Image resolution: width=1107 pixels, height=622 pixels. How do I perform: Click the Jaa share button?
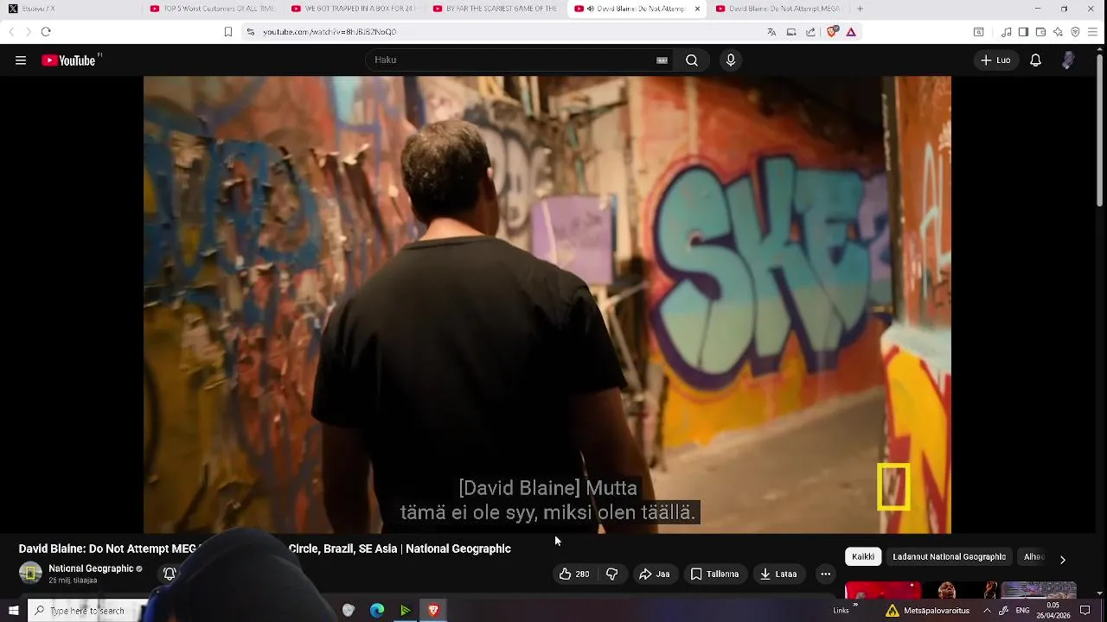click(655, 574)
